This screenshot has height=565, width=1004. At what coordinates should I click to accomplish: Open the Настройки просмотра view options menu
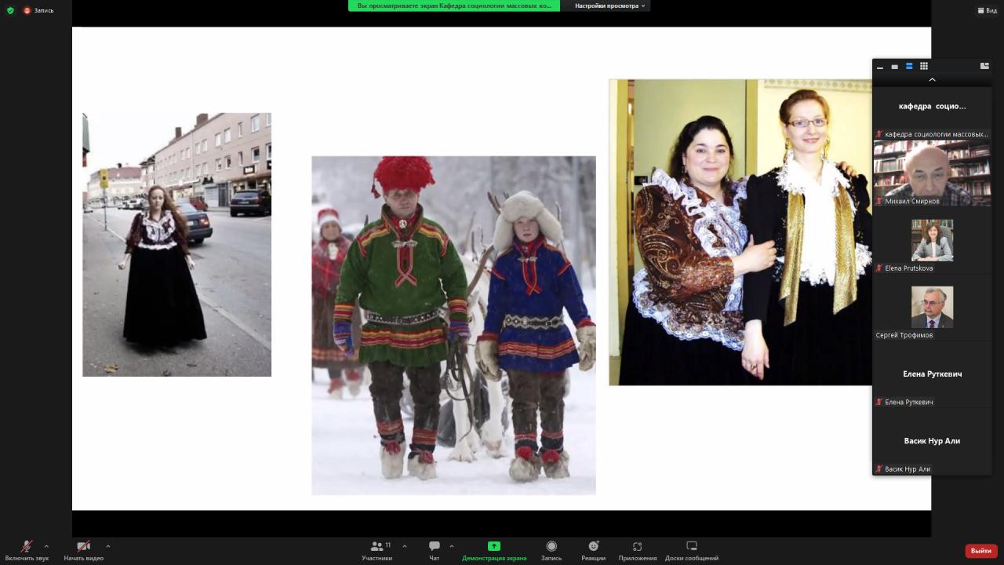tap(610, 5)
